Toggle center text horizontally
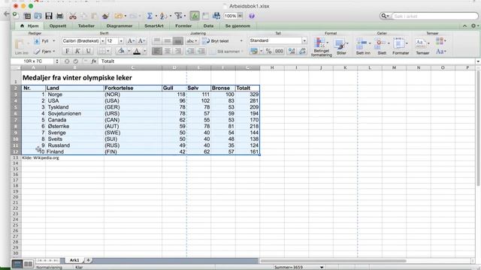The image size is (481, 270). (x=168, y=51)
